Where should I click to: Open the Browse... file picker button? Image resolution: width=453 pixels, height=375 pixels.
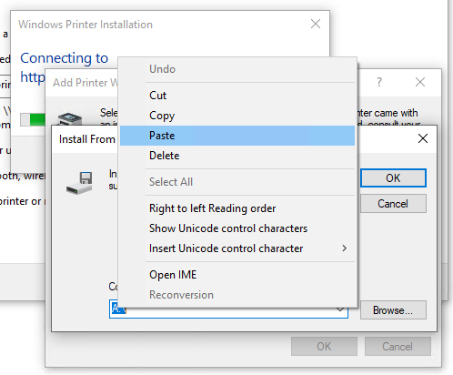click(x=393, y=310)
